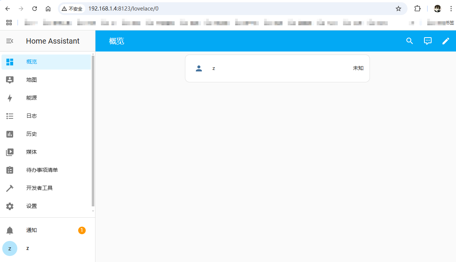Viewport: 456px width, 262px height.
Task: Go forward in browser history
Action: coord(21,9)
